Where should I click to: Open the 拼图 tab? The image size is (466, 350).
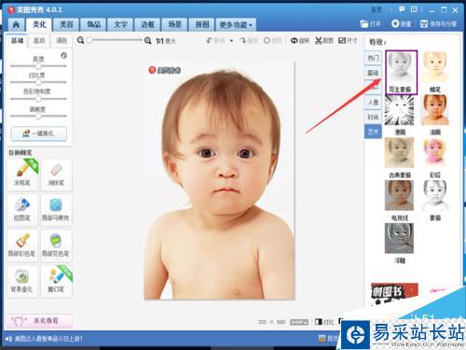point(202,24)
